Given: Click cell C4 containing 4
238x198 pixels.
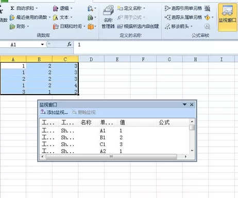Looking at the screenshot, I should pos(65,85).
